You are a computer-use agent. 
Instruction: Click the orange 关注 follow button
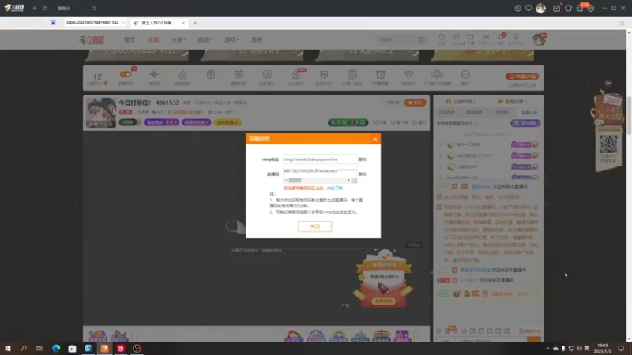(415, 103)
